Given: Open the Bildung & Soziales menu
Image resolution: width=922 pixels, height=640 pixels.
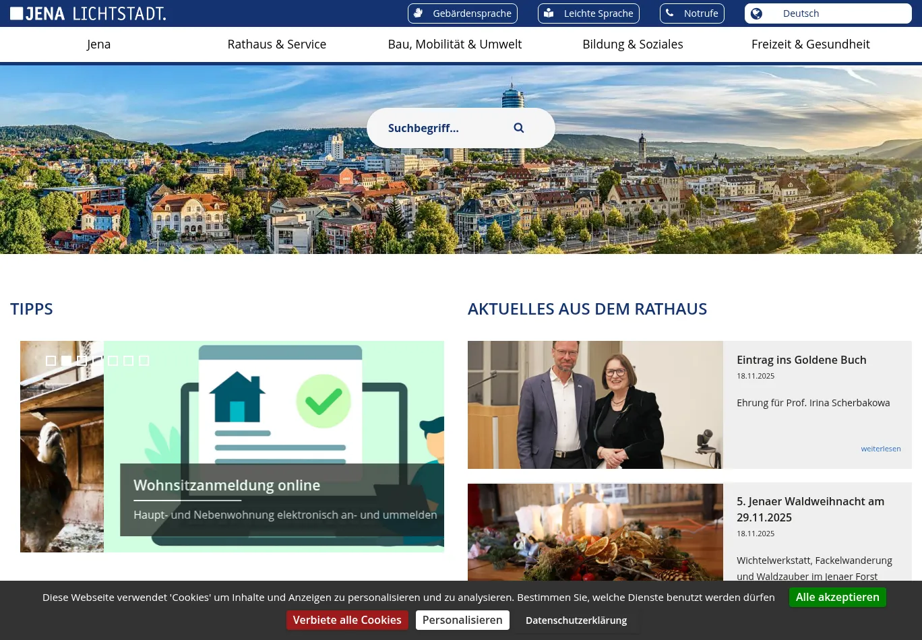Looking at the screenshot, I should click(x=632, y=44).
